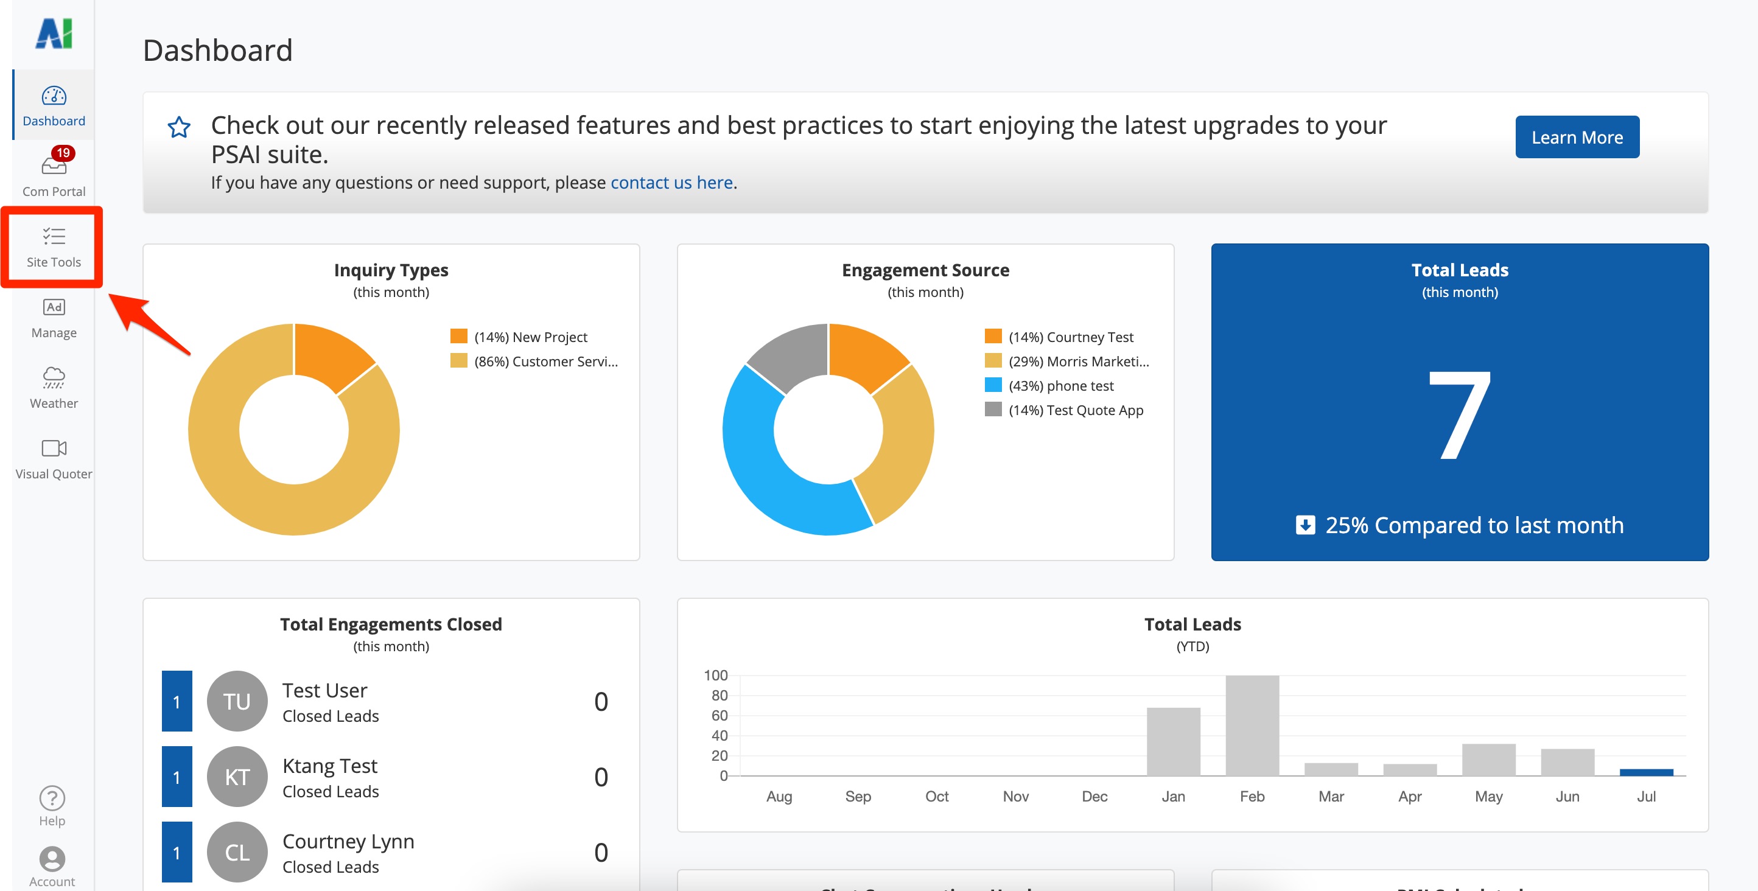
Task: Open Com Portal inbox icon
Action: click(x=53, y=166)
